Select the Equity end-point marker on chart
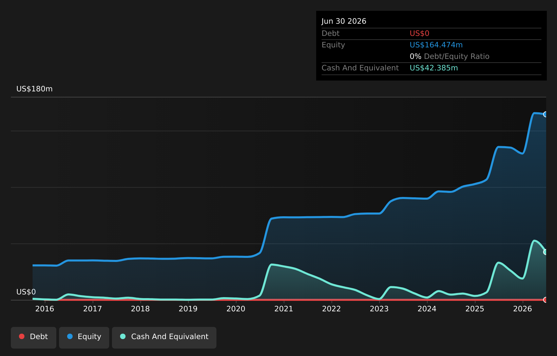The width and height of the screenshot is (557, 356). click(x=545, y=114)
